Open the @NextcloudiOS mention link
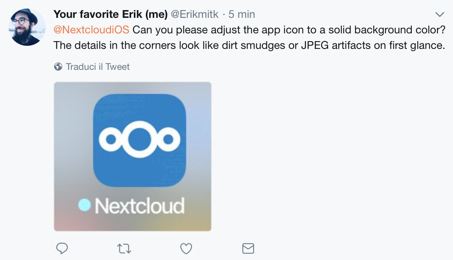 (91, 29)
